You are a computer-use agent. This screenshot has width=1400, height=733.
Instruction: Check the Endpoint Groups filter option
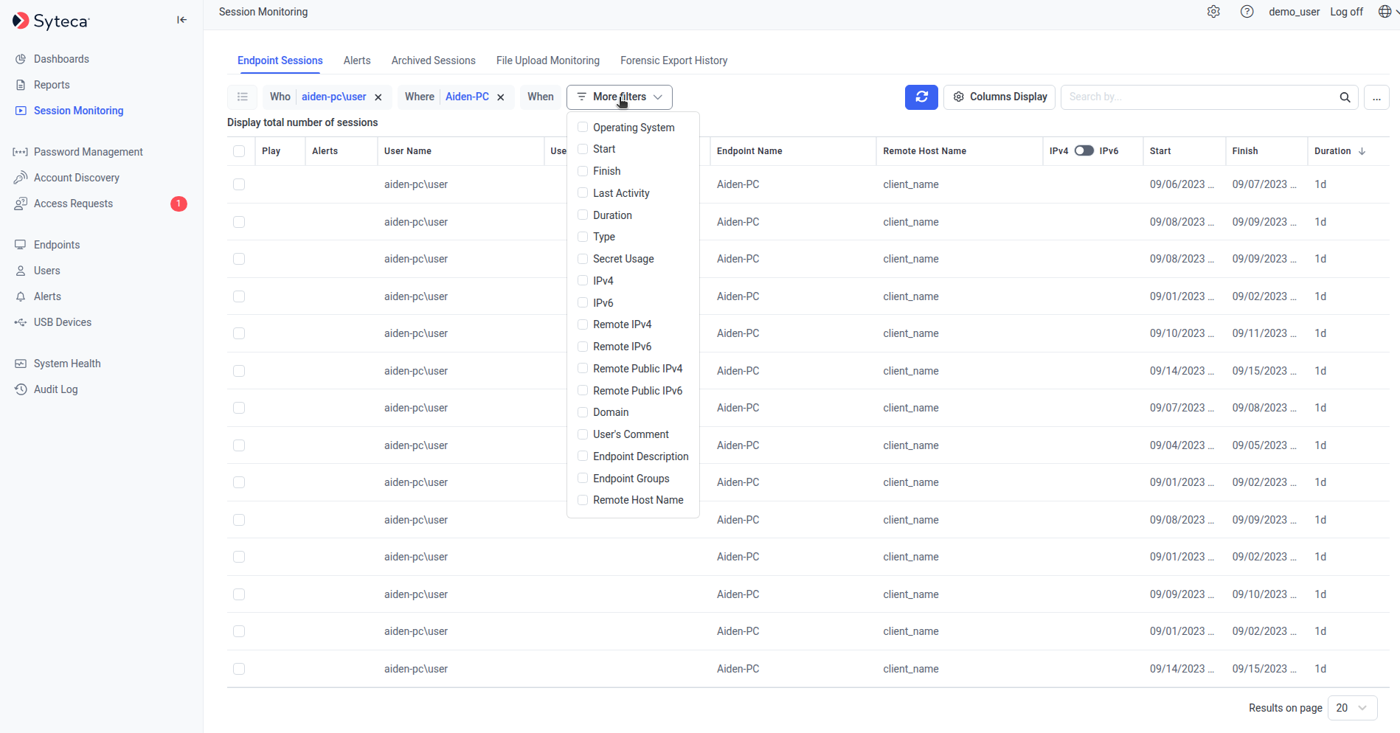tap(583, 478)
